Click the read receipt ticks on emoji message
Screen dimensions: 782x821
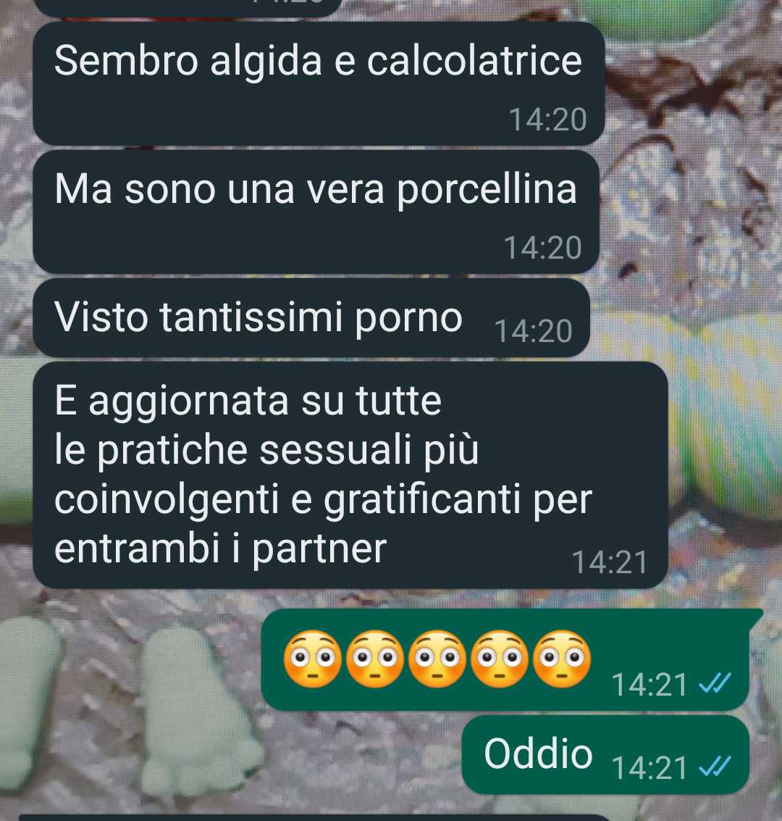click(x=715, y=683)
